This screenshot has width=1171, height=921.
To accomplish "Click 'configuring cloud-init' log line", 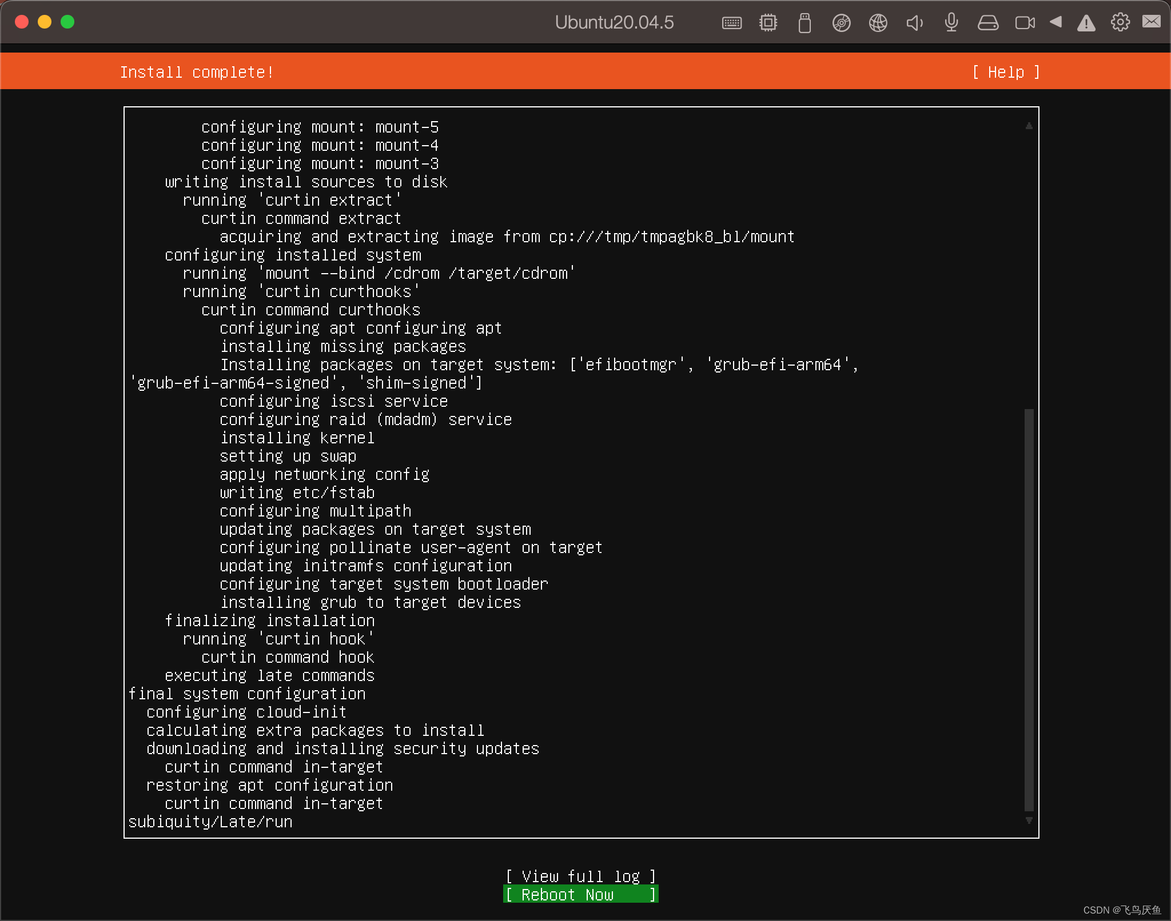I will click(247, 712).
